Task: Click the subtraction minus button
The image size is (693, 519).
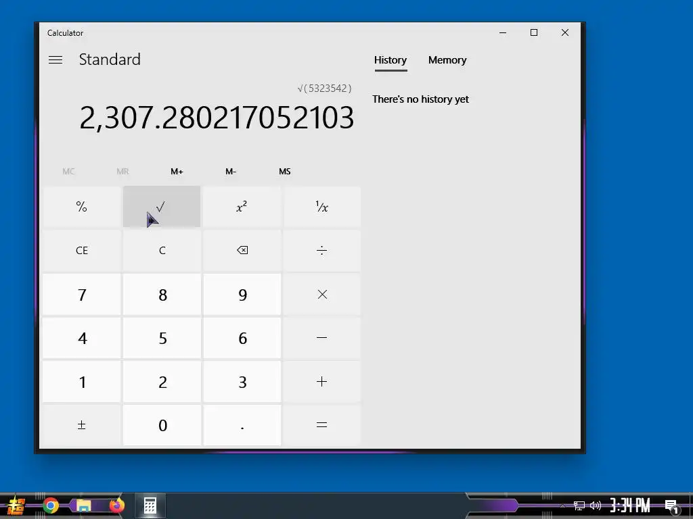Action: coord(321,338)
